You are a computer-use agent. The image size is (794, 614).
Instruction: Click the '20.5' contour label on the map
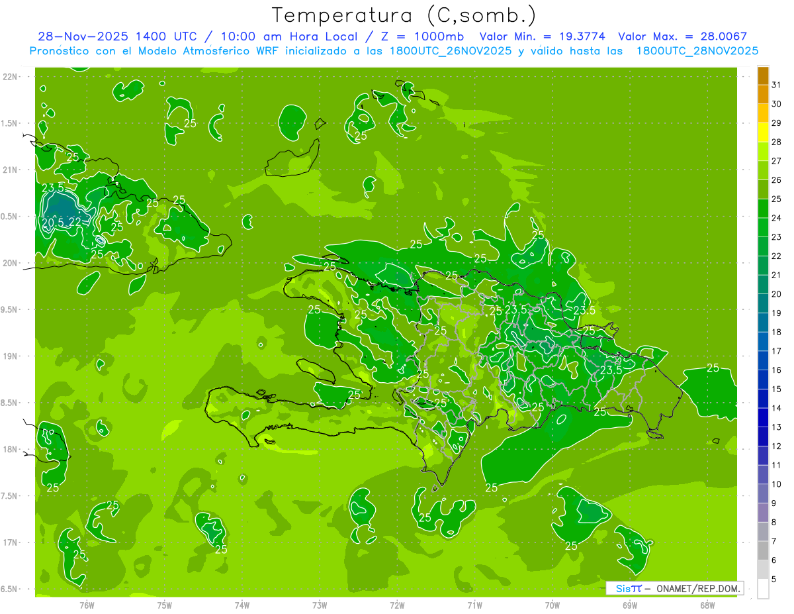click(54, 222)
